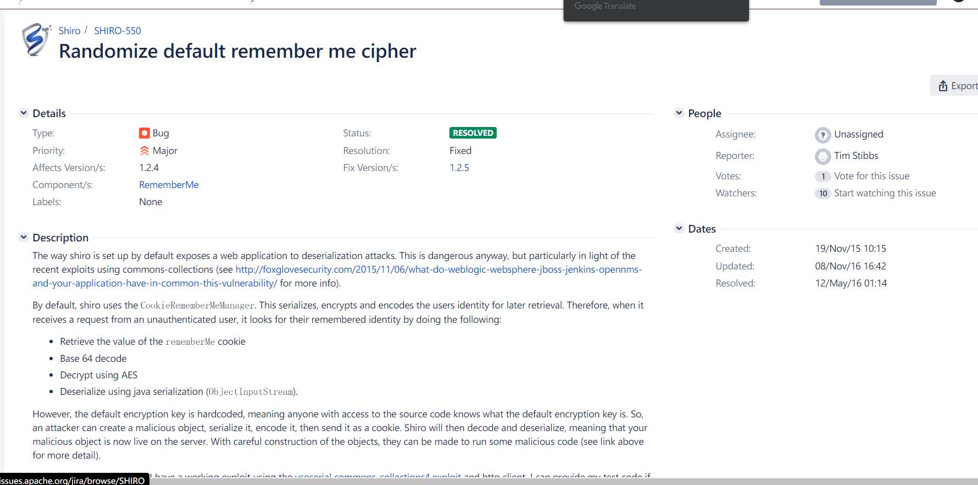This screenshot has height=485, width=978.
Task: Click the votes count badge
Action: pos(823,177)
